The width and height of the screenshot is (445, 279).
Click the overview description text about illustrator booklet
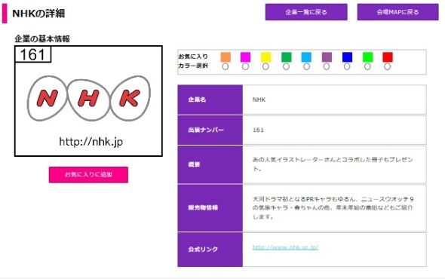(x=333, y=164)
